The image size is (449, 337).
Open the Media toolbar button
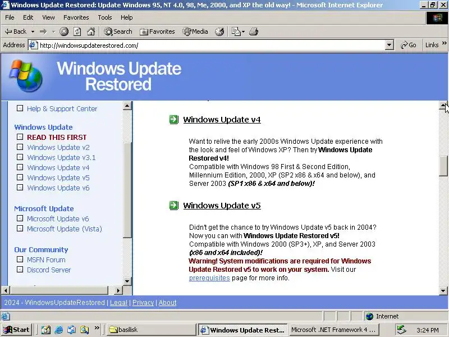tap(195, 31)
